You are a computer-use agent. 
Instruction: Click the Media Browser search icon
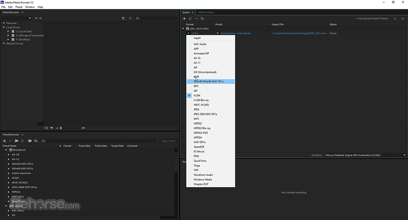[137, 18]
